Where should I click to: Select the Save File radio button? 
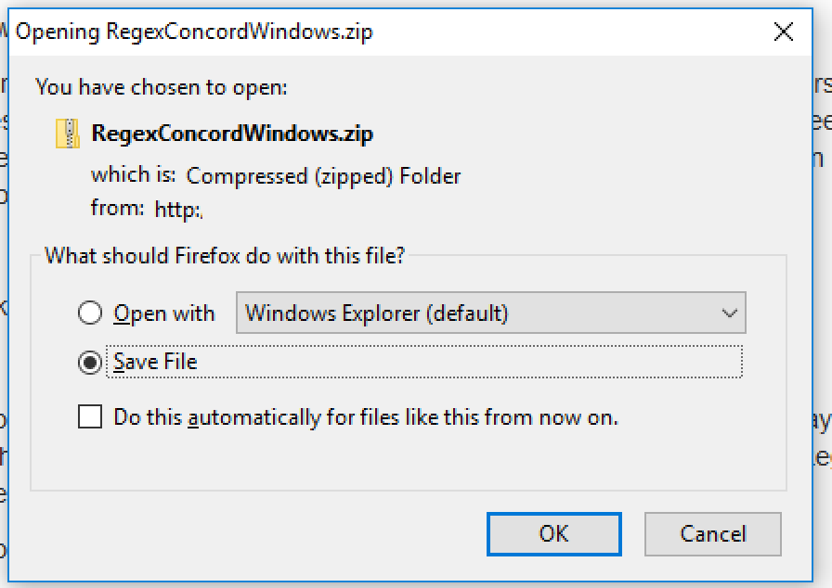pos(90,363)
